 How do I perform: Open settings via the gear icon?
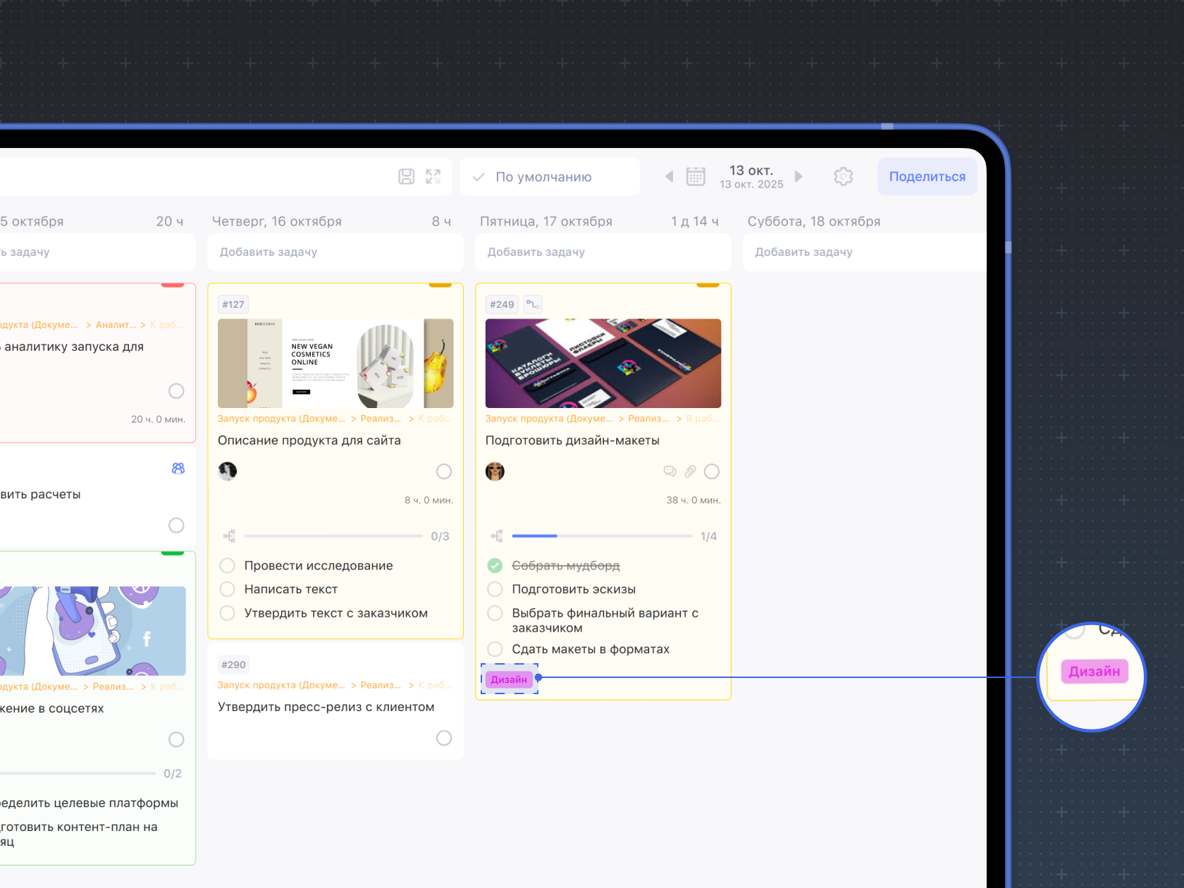[x=843, y=176]
